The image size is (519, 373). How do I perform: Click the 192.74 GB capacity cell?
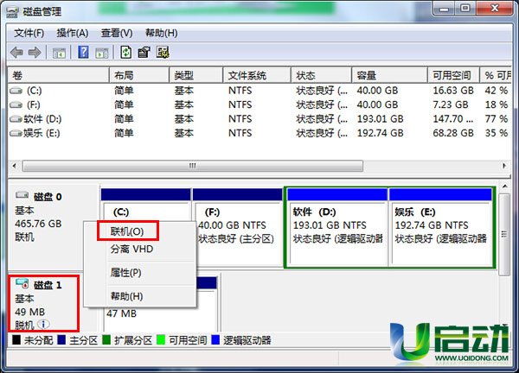point(380,133)
